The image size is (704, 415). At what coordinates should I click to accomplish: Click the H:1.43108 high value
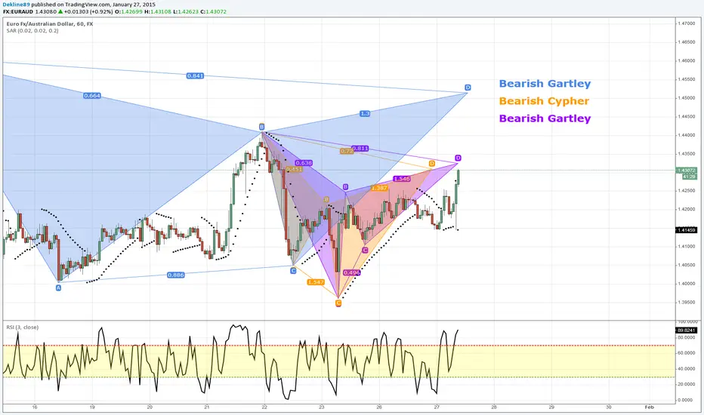(158, 11)
